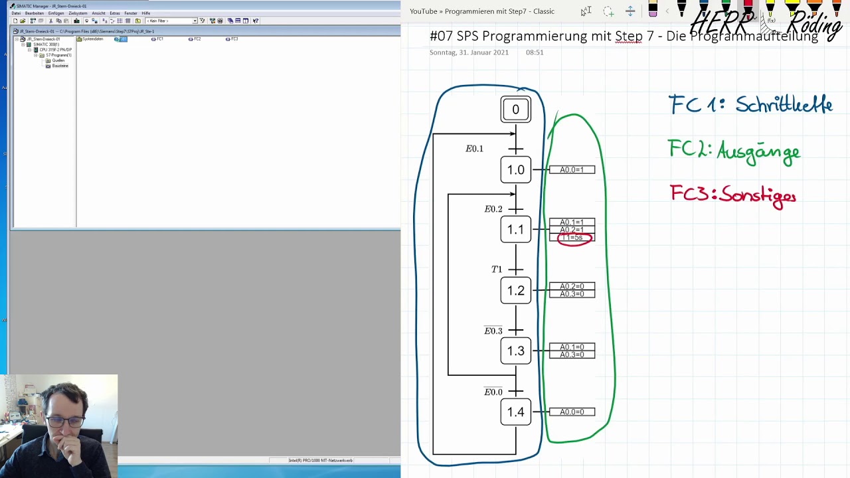Screen dimensions: 850x478
Task: Pick the black pen in OneNote
Action: 681,9
